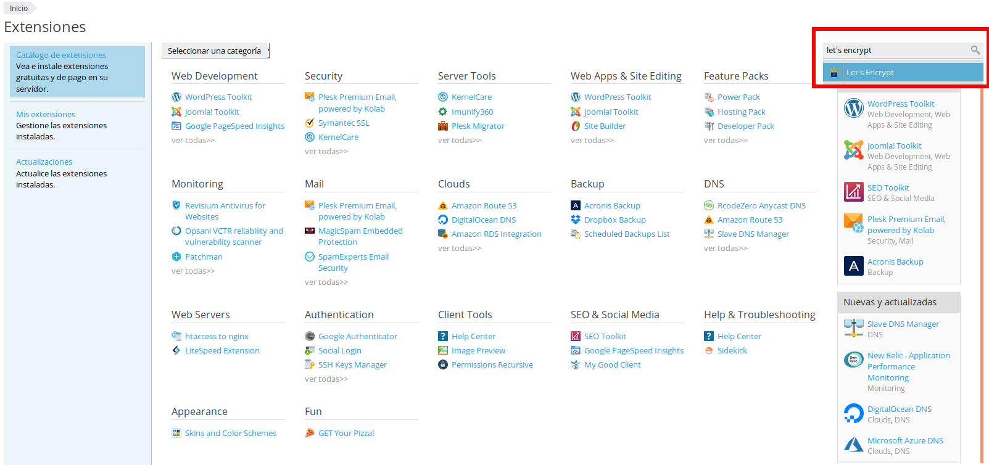Click the search magnifier icon
This screenshot has height=465, width=989.
tap(975, 50)
